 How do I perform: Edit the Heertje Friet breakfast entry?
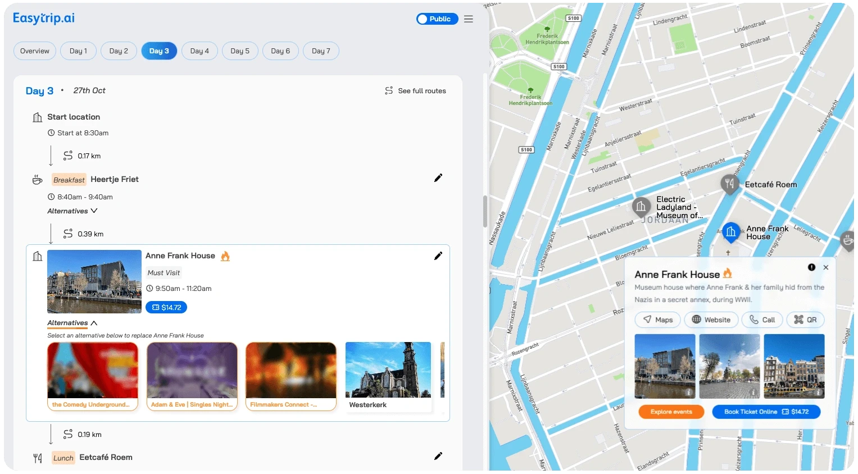(438, 178)
